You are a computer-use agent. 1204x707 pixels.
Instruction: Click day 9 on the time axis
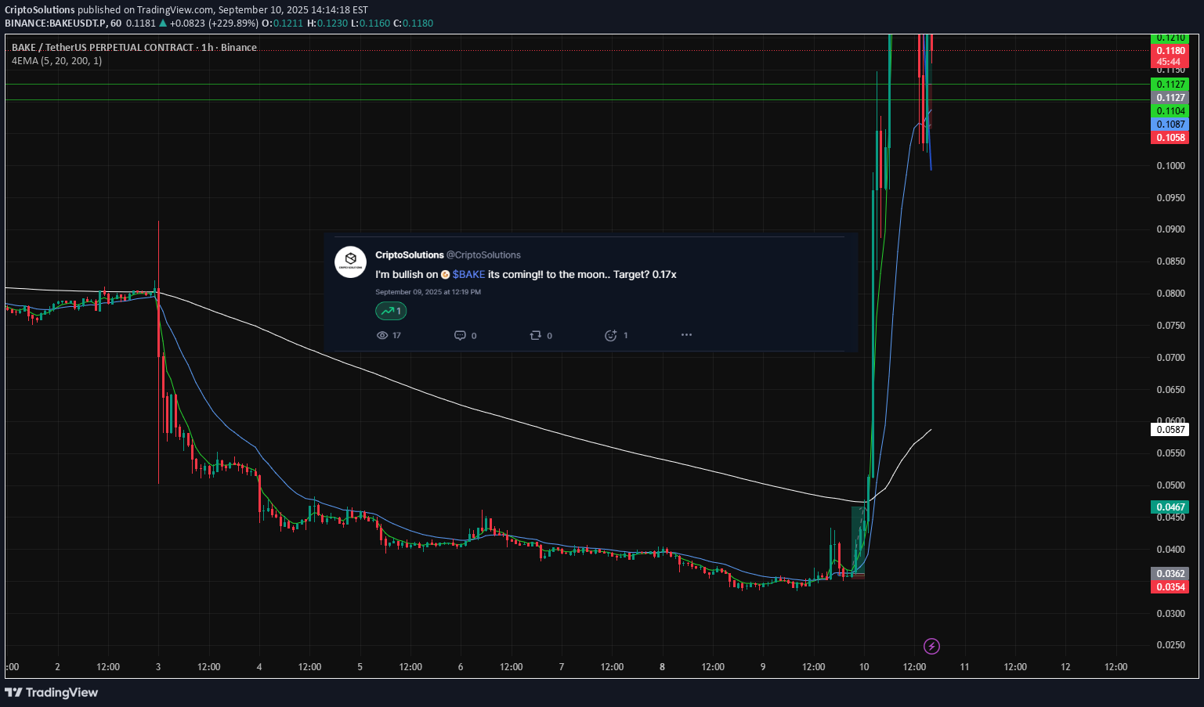[x=763, y=667]
